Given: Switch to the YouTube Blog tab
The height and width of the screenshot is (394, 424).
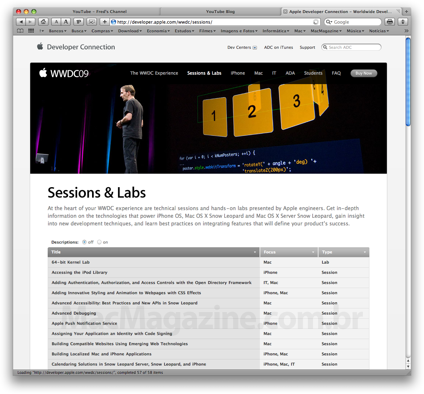Looking at the screenshot, I should click(220, 12).
